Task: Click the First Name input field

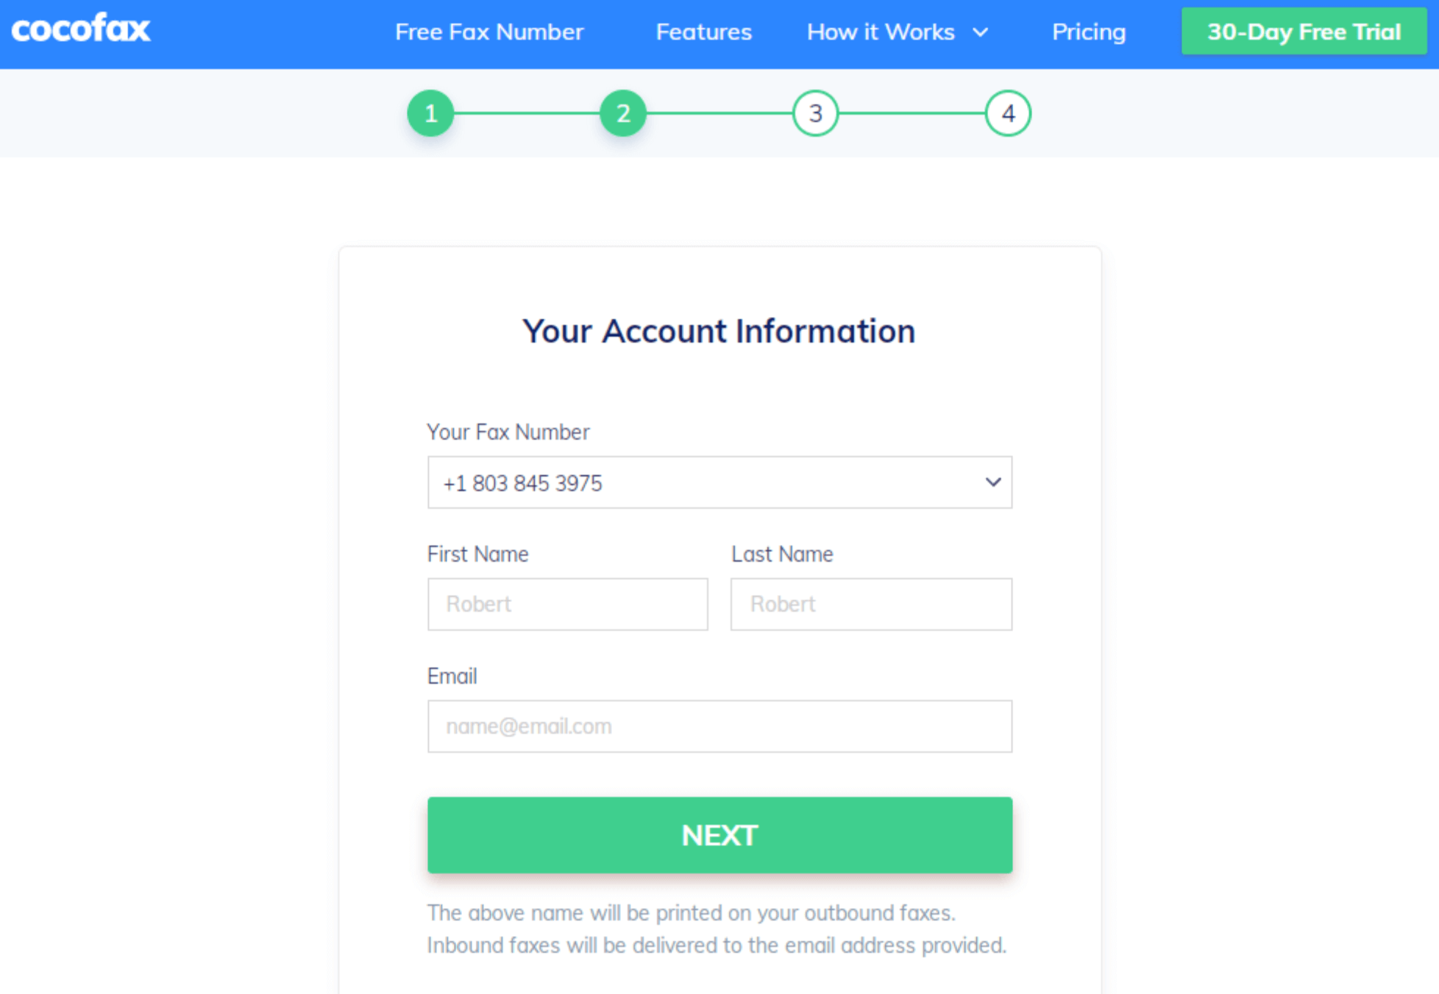Action: coord(566,604)
